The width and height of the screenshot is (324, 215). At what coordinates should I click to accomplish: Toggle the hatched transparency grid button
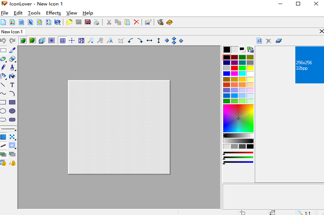point(81,41)
